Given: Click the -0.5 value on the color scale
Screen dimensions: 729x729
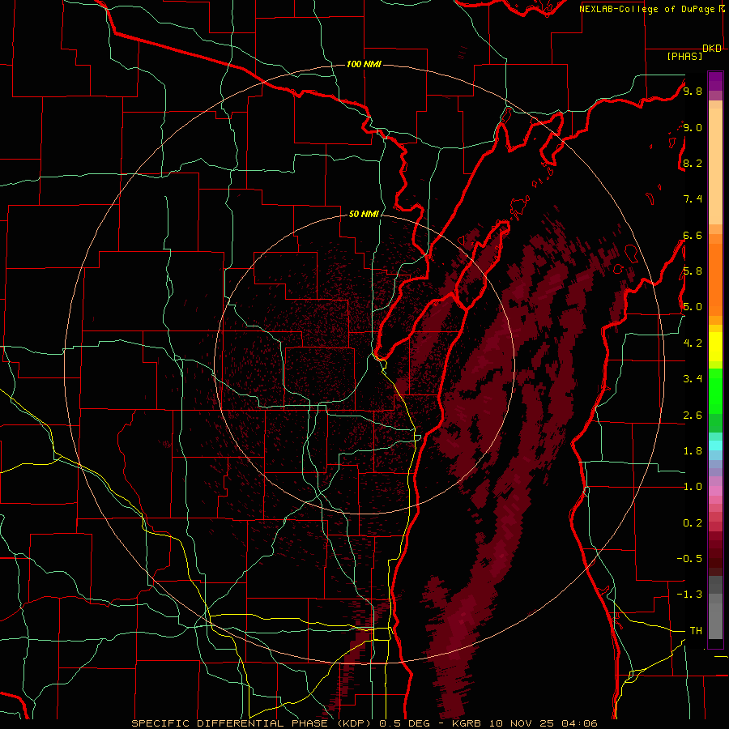Looking at the screenshot, I should pos(689,559).
